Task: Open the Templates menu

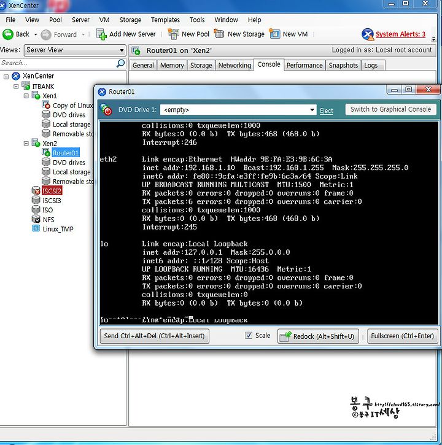Action: tap(165, 20)
